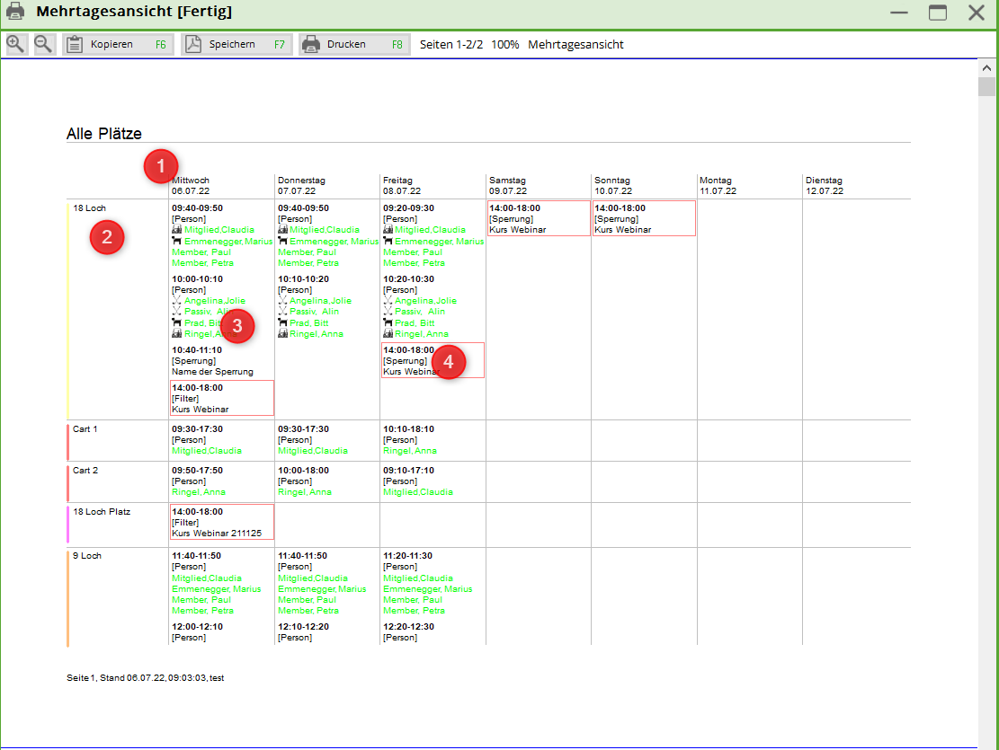This screenshot has height=750, width=999.
Task: Click red marker number 4
Action: tap(449, 362)
